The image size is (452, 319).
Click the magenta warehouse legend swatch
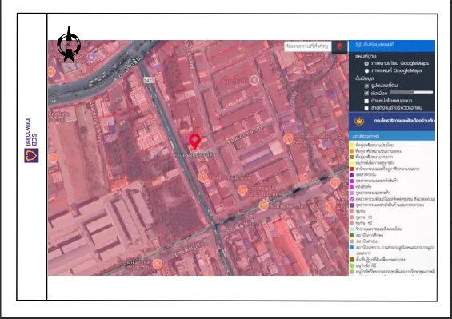[x=352, y=187]
